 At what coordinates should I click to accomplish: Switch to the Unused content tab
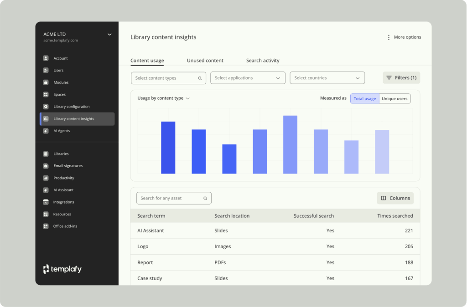pyautogui.click(x=205, y=61)
